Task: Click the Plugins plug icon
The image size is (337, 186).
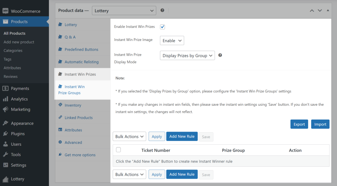Action: (x=6, y=134)
